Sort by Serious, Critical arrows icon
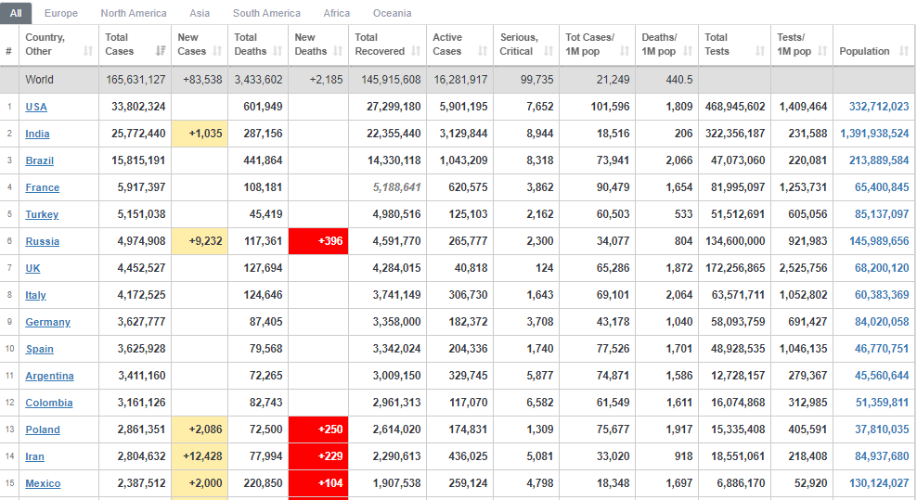917x500 pixels. click(x=549, y=51)
